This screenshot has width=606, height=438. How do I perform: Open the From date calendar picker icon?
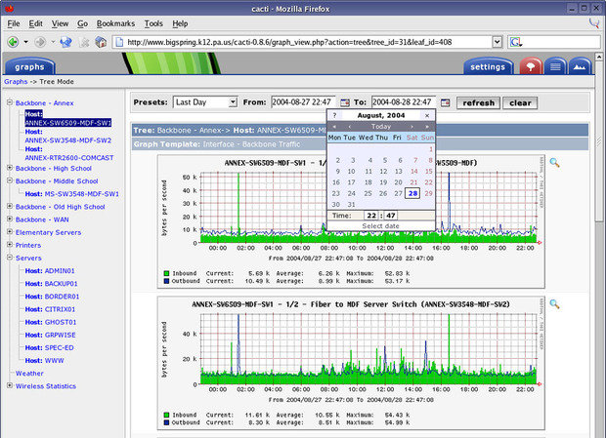coord(345,102)
